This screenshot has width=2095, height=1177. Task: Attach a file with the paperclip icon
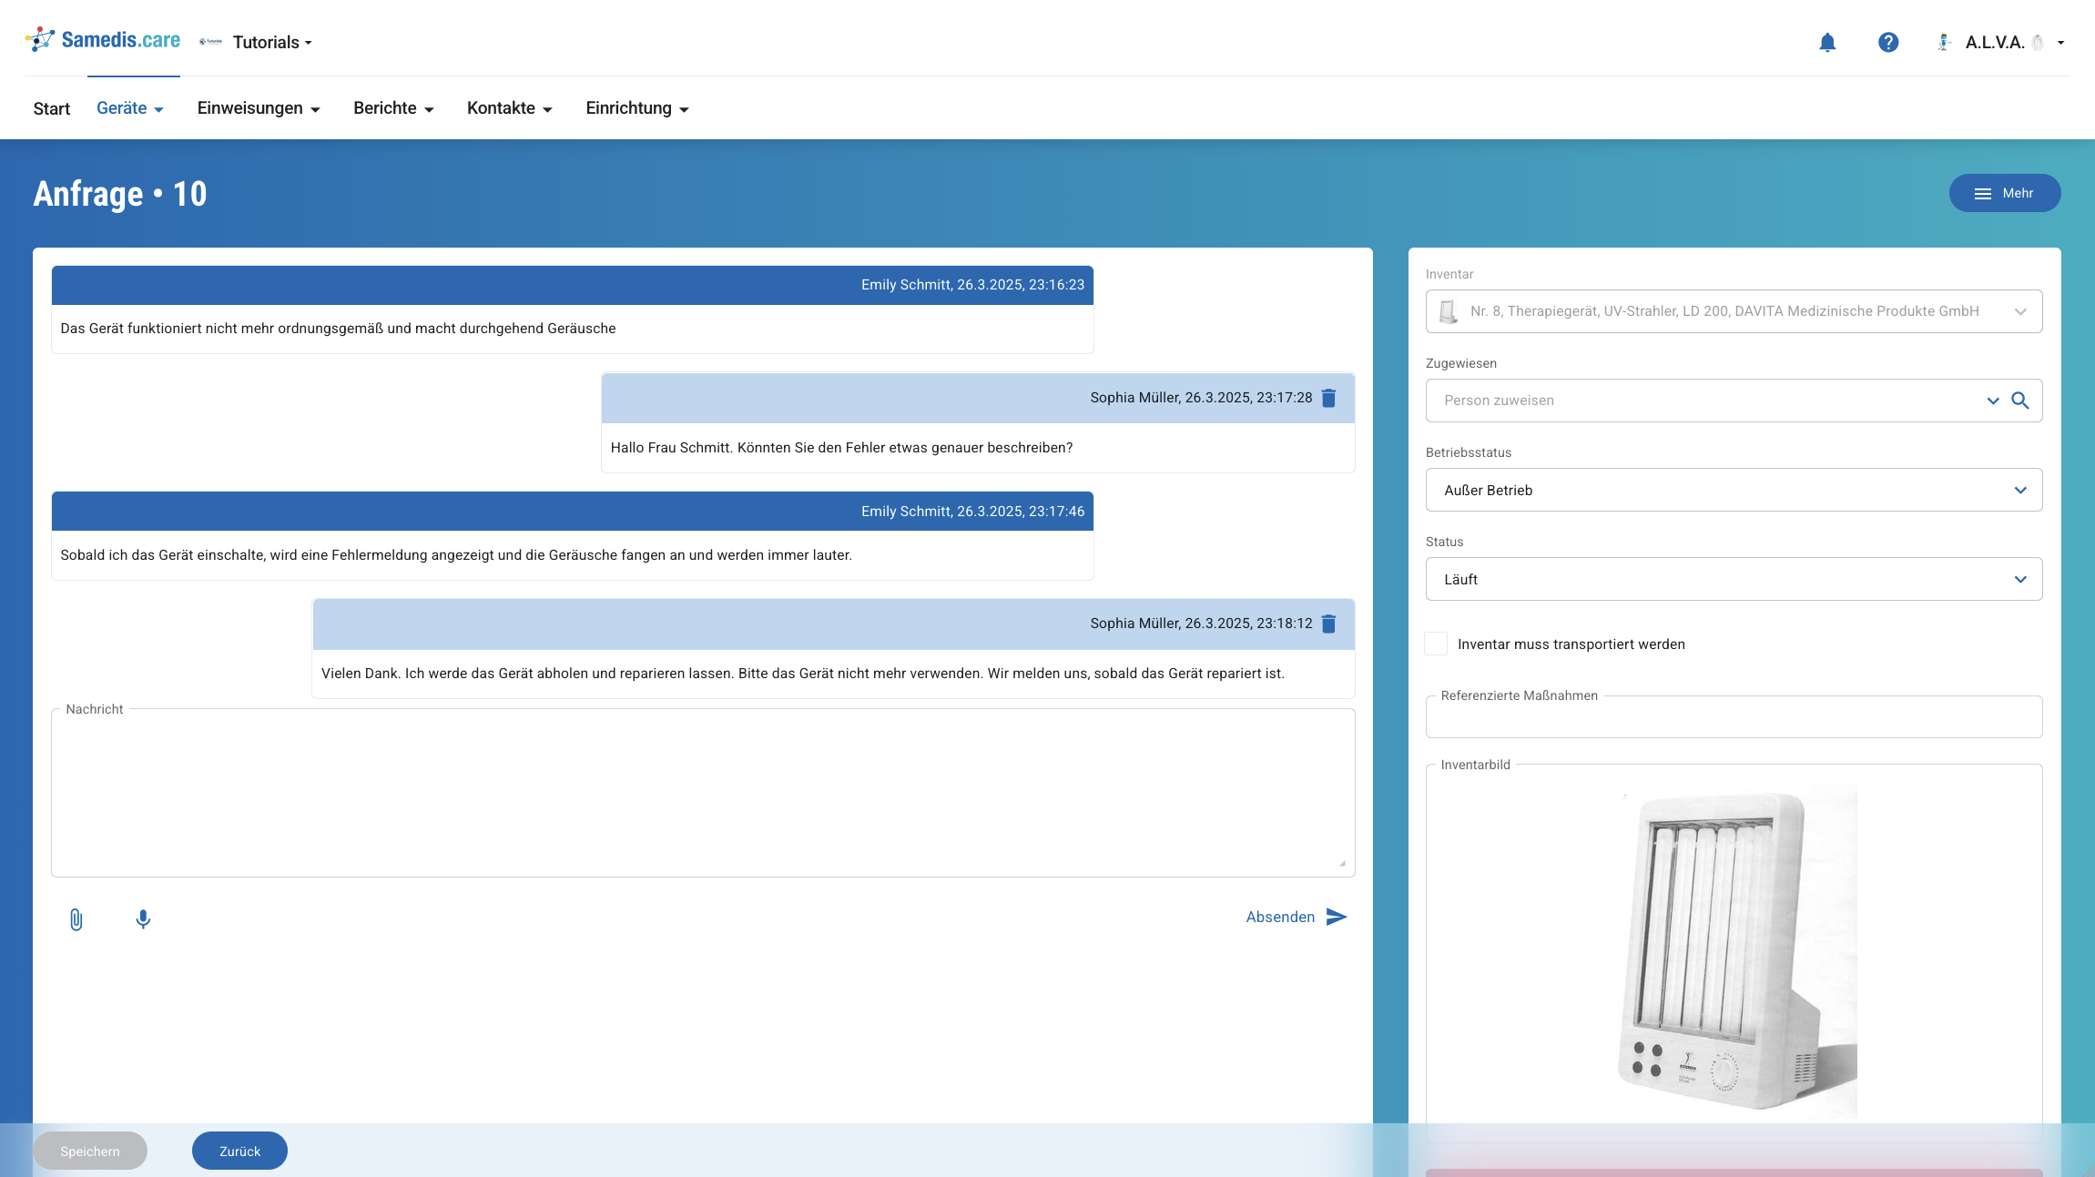(76, 919)
